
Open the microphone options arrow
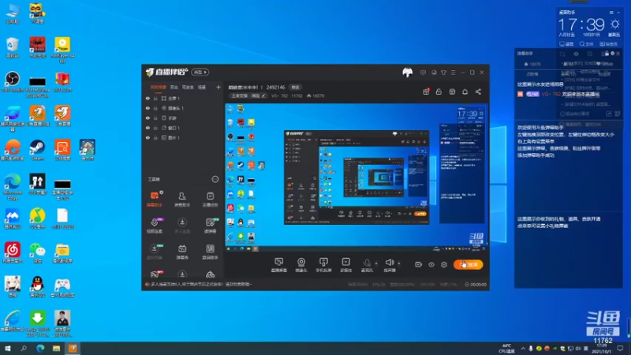376,263
